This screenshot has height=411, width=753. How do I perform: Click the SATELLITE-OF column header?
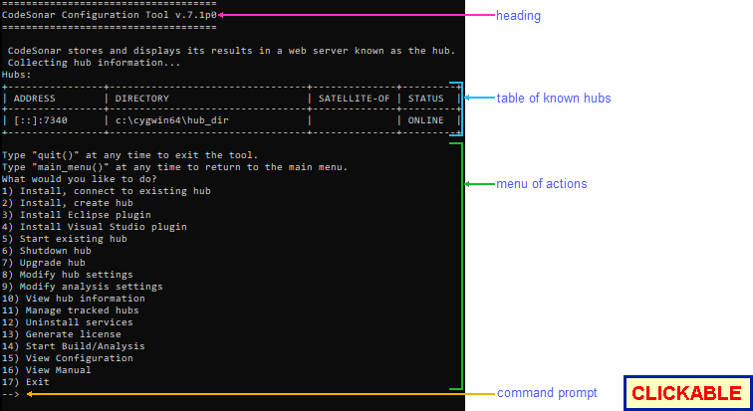(354, 99)
